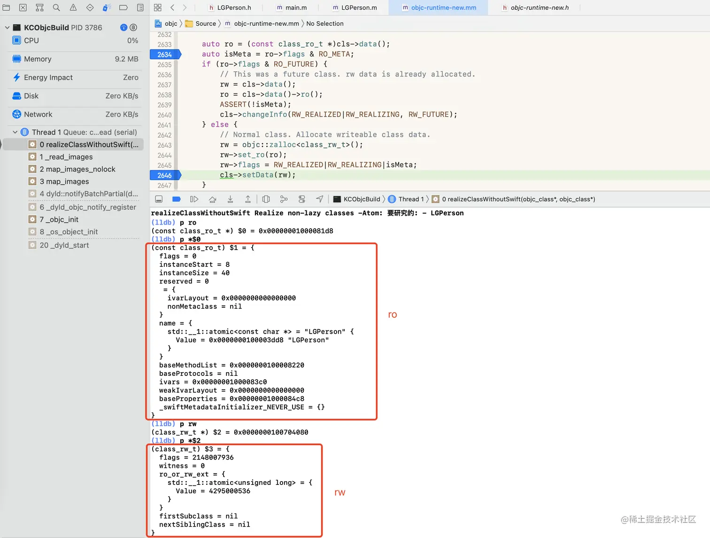The width and height of the screenshot is (710, 538).
Task: Open the Find navigator magnifier
Action: [x=56, y=8]
